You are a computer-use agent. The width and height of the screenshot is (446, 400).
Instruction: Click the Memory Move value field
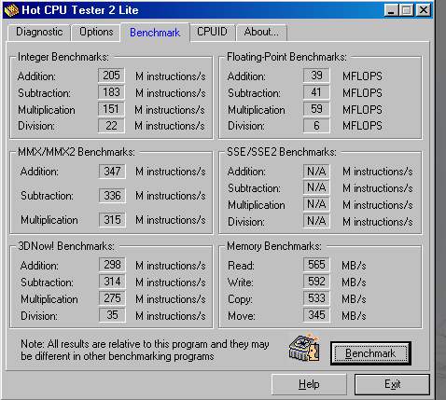[x=316, y=315]
